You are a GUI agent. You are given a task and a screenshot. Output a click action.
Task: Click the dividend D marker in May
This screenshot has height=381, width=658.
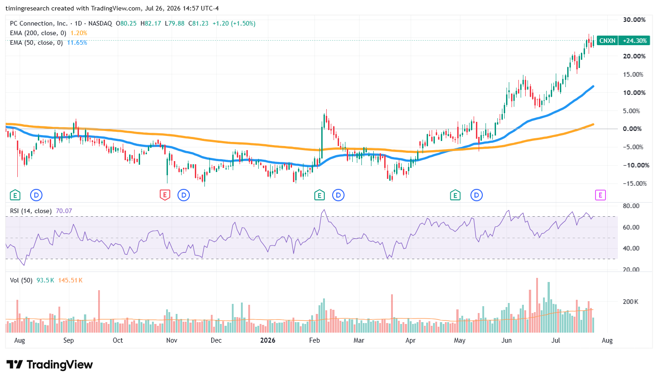[x=477, y=195]
